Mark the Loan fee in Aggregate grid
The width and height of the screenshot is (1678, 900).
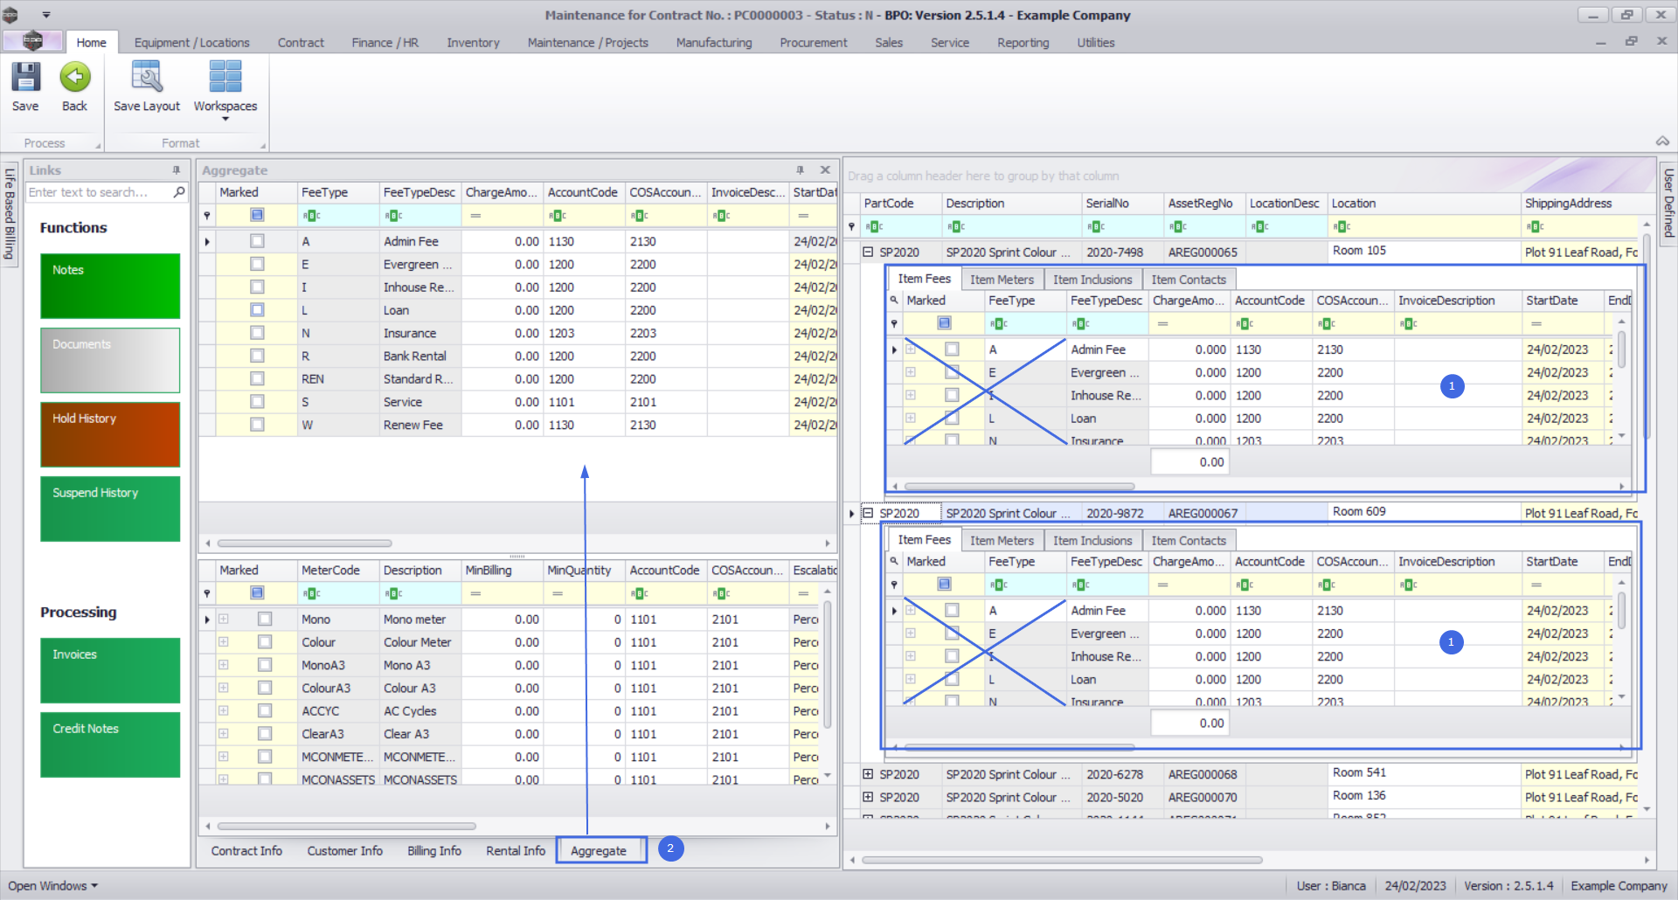[x=257, y=310]
